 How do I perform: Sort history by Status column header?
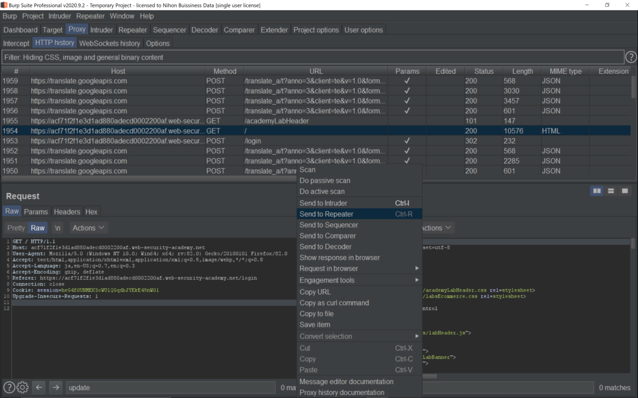point(484,71)
